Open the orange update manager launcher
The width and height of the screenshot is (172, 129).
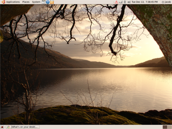(52, 2)
